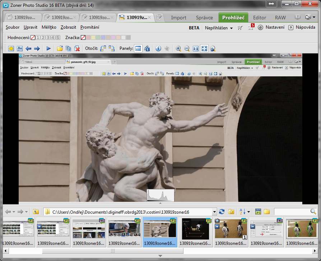The width and height of the screenshot is (321, 261).
Task: Rotate image left using the Otočit icon
Action: (103, 48)
